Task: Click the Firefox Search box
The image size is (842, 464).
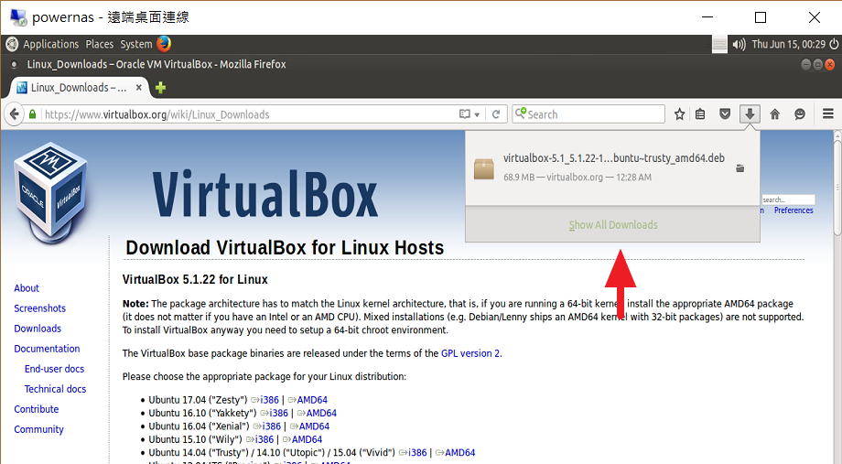Action: [588, 113]
